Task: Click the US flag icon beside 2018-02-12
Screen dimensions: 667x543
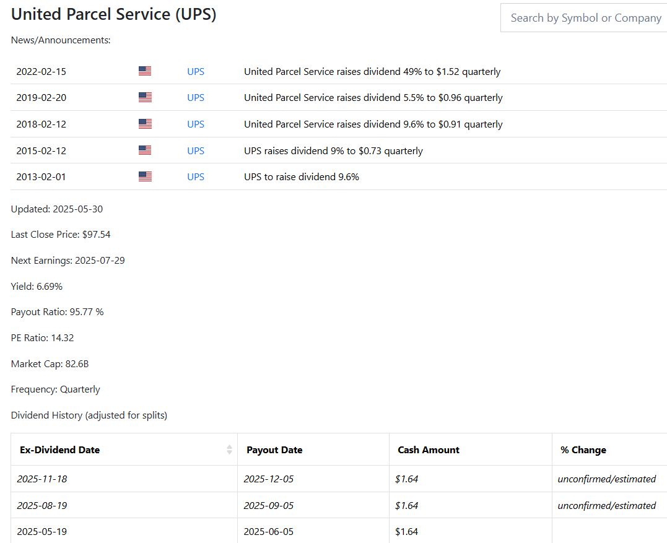Action: tap(145, 124)
